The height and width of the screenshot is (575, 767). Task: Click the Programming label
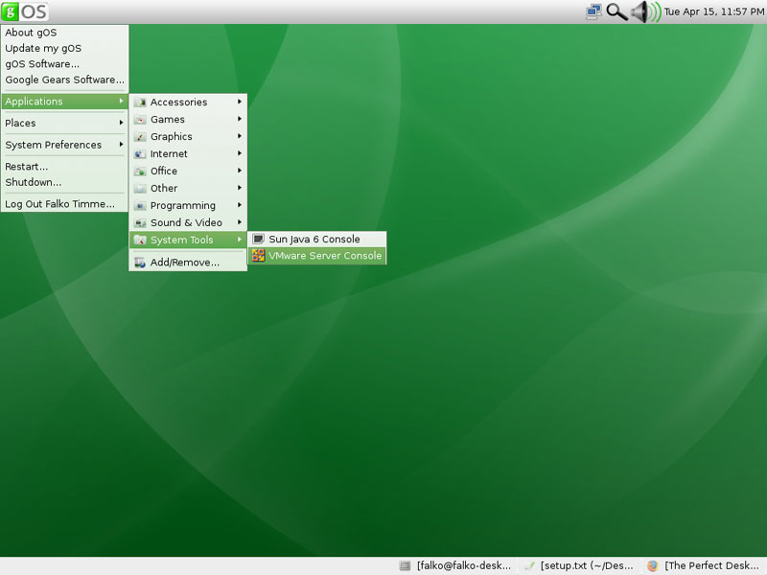(x=182, y=206)
